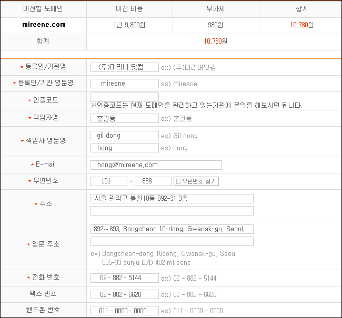Focus the 핸드폰 번호 field 011 - 0000 - 0000

click(x=125, y=311)
